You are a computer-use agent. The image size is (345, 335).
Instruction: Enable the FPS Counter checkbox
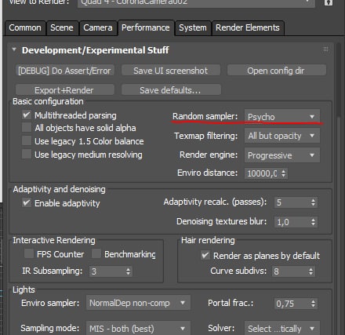(29, 253)
